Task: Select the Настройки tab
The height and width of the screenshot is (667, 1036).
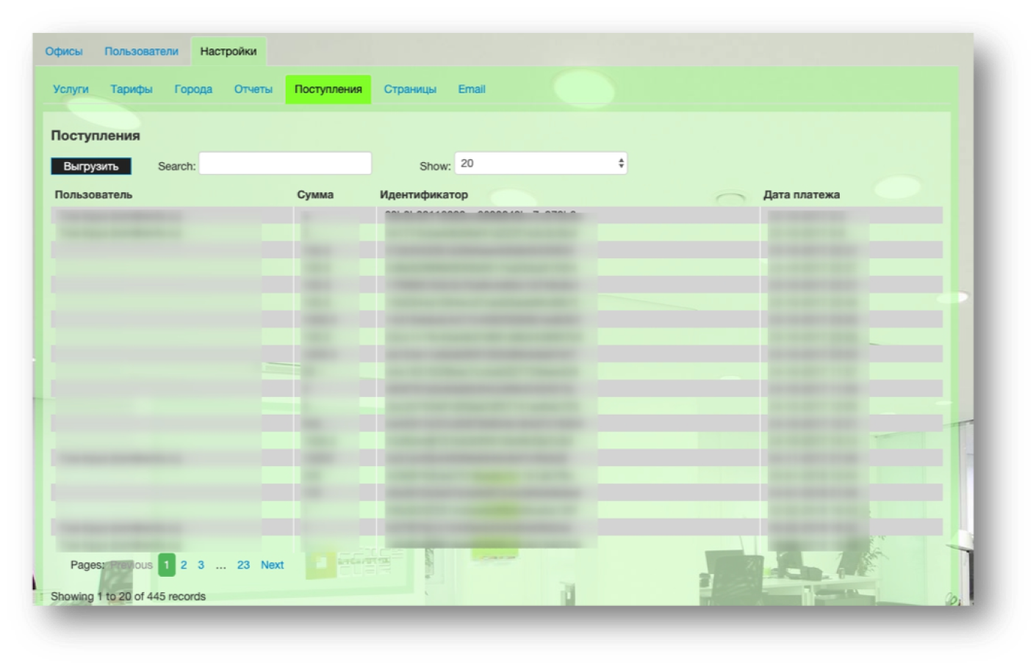Action: (229, 51)
